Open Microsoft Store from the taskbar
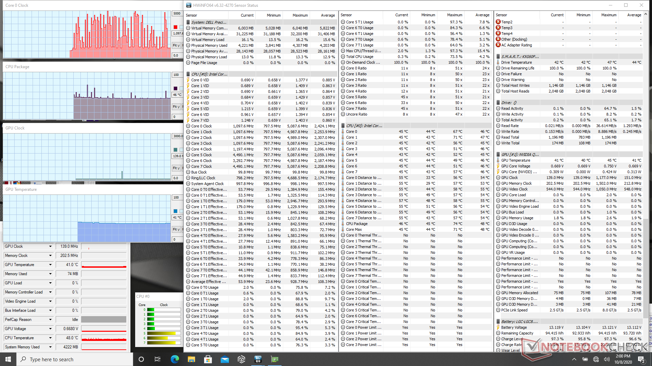 [x=208, y=359]
